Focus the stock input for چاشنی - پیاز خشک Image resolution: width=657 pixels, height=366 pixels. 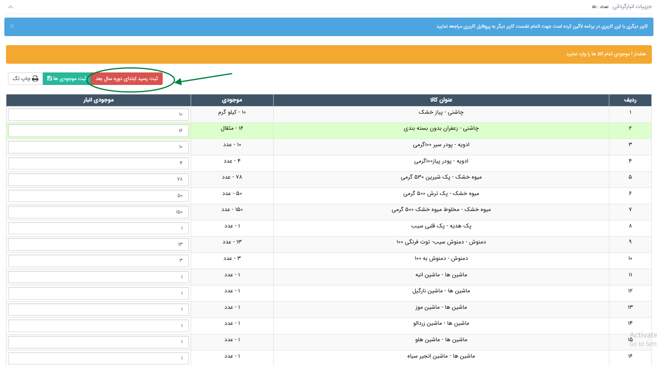click(x=98, y=115)
